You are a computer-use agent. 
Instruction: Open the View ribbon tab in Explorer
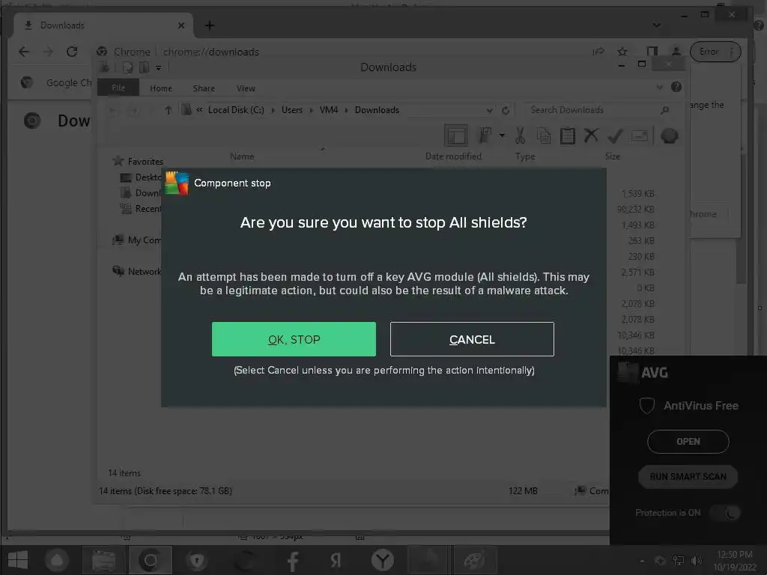click(246, 88)
